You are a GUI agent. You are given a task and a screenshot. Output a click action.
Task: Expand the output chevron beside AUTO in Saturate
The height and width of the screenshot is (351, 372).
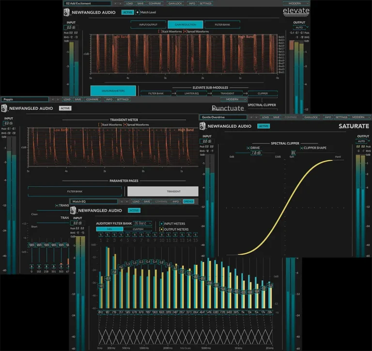(x=369, y=140)
